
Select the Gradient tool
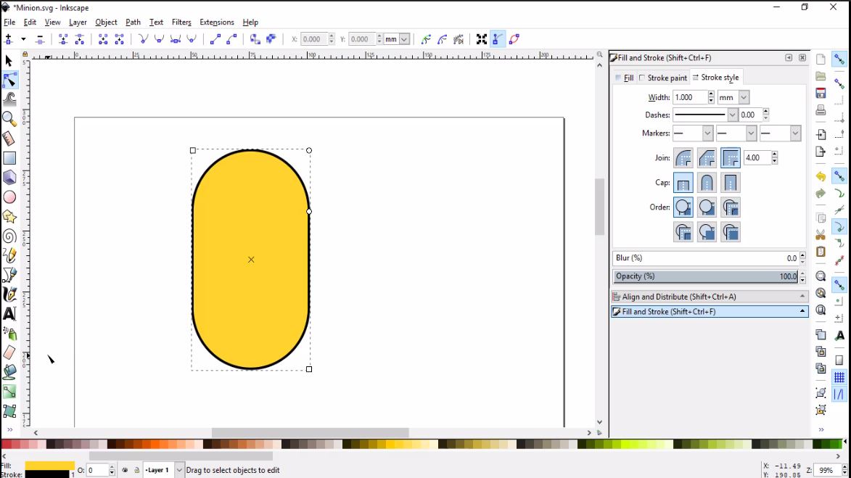pyautogui.click(x=9, y=392)
